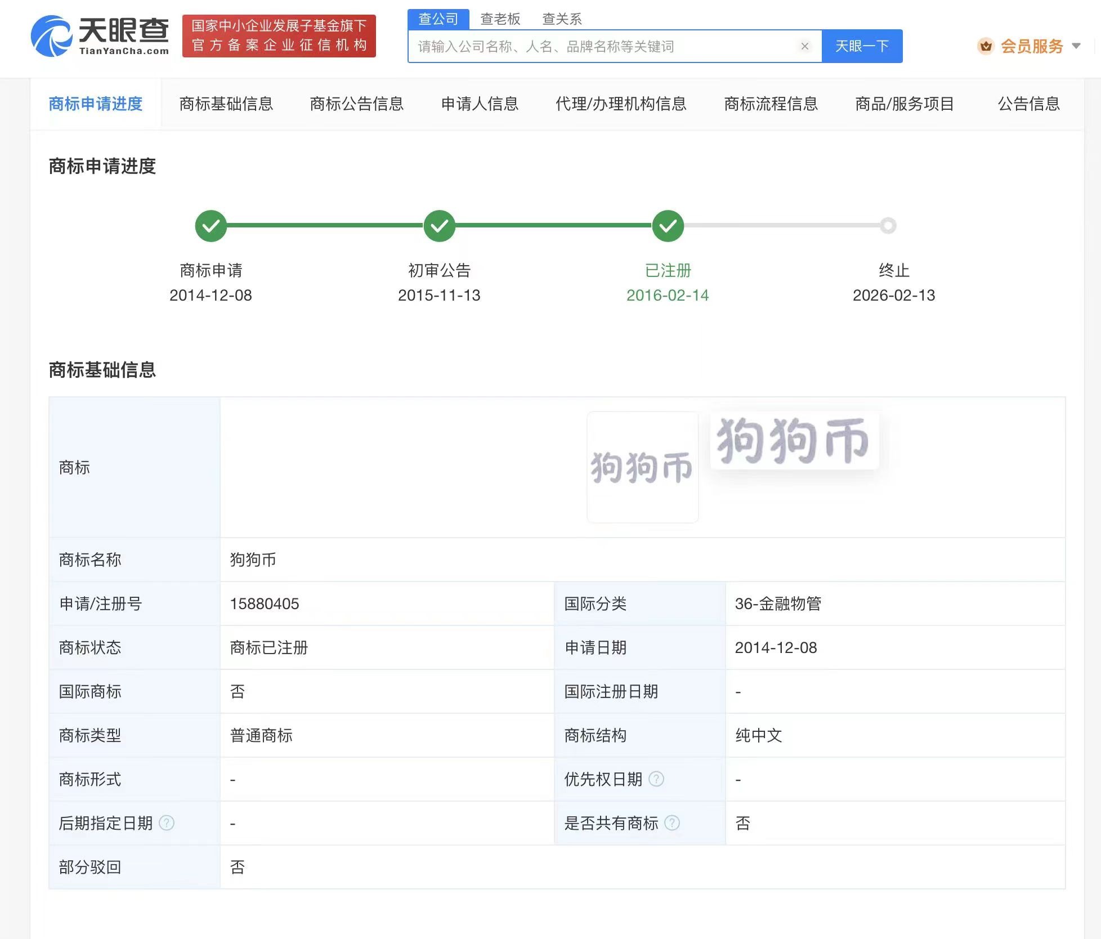
Task: Select the 查公司 search tab
Action: [x=438, y=19]
